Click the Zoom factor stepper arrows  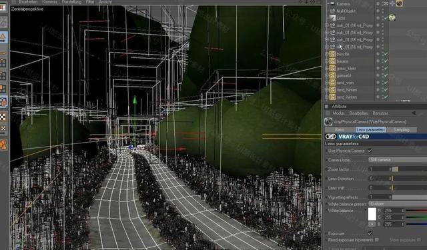click(390, 169)
